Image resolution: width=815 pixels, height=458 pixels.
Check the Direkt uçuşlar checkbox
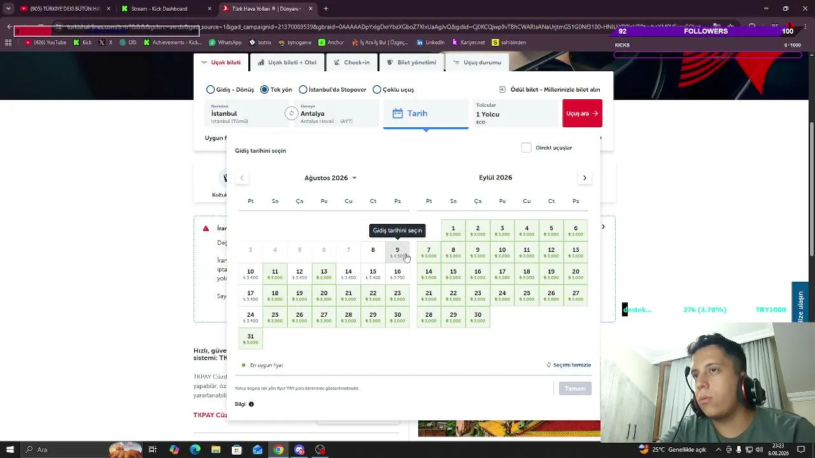pos(526,148)
